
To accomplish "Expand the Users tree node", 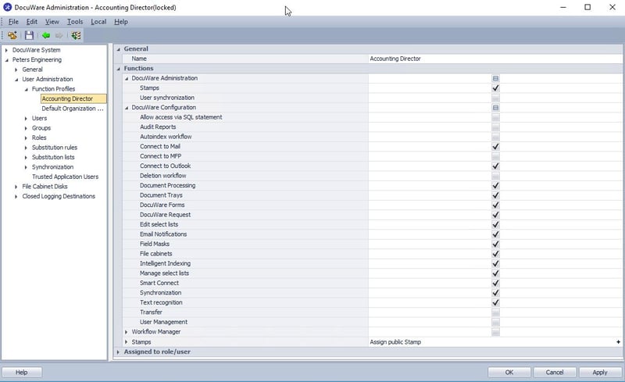I will [26, 118].
